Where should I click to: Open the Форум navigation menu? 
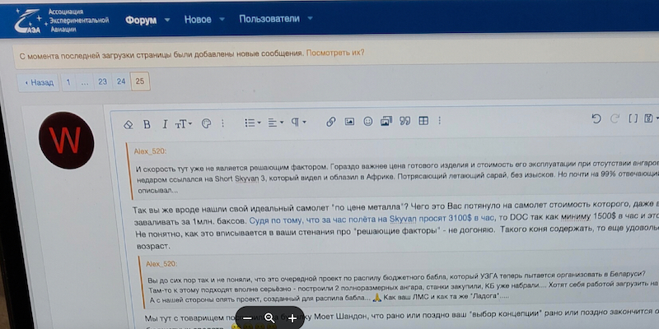141,19
